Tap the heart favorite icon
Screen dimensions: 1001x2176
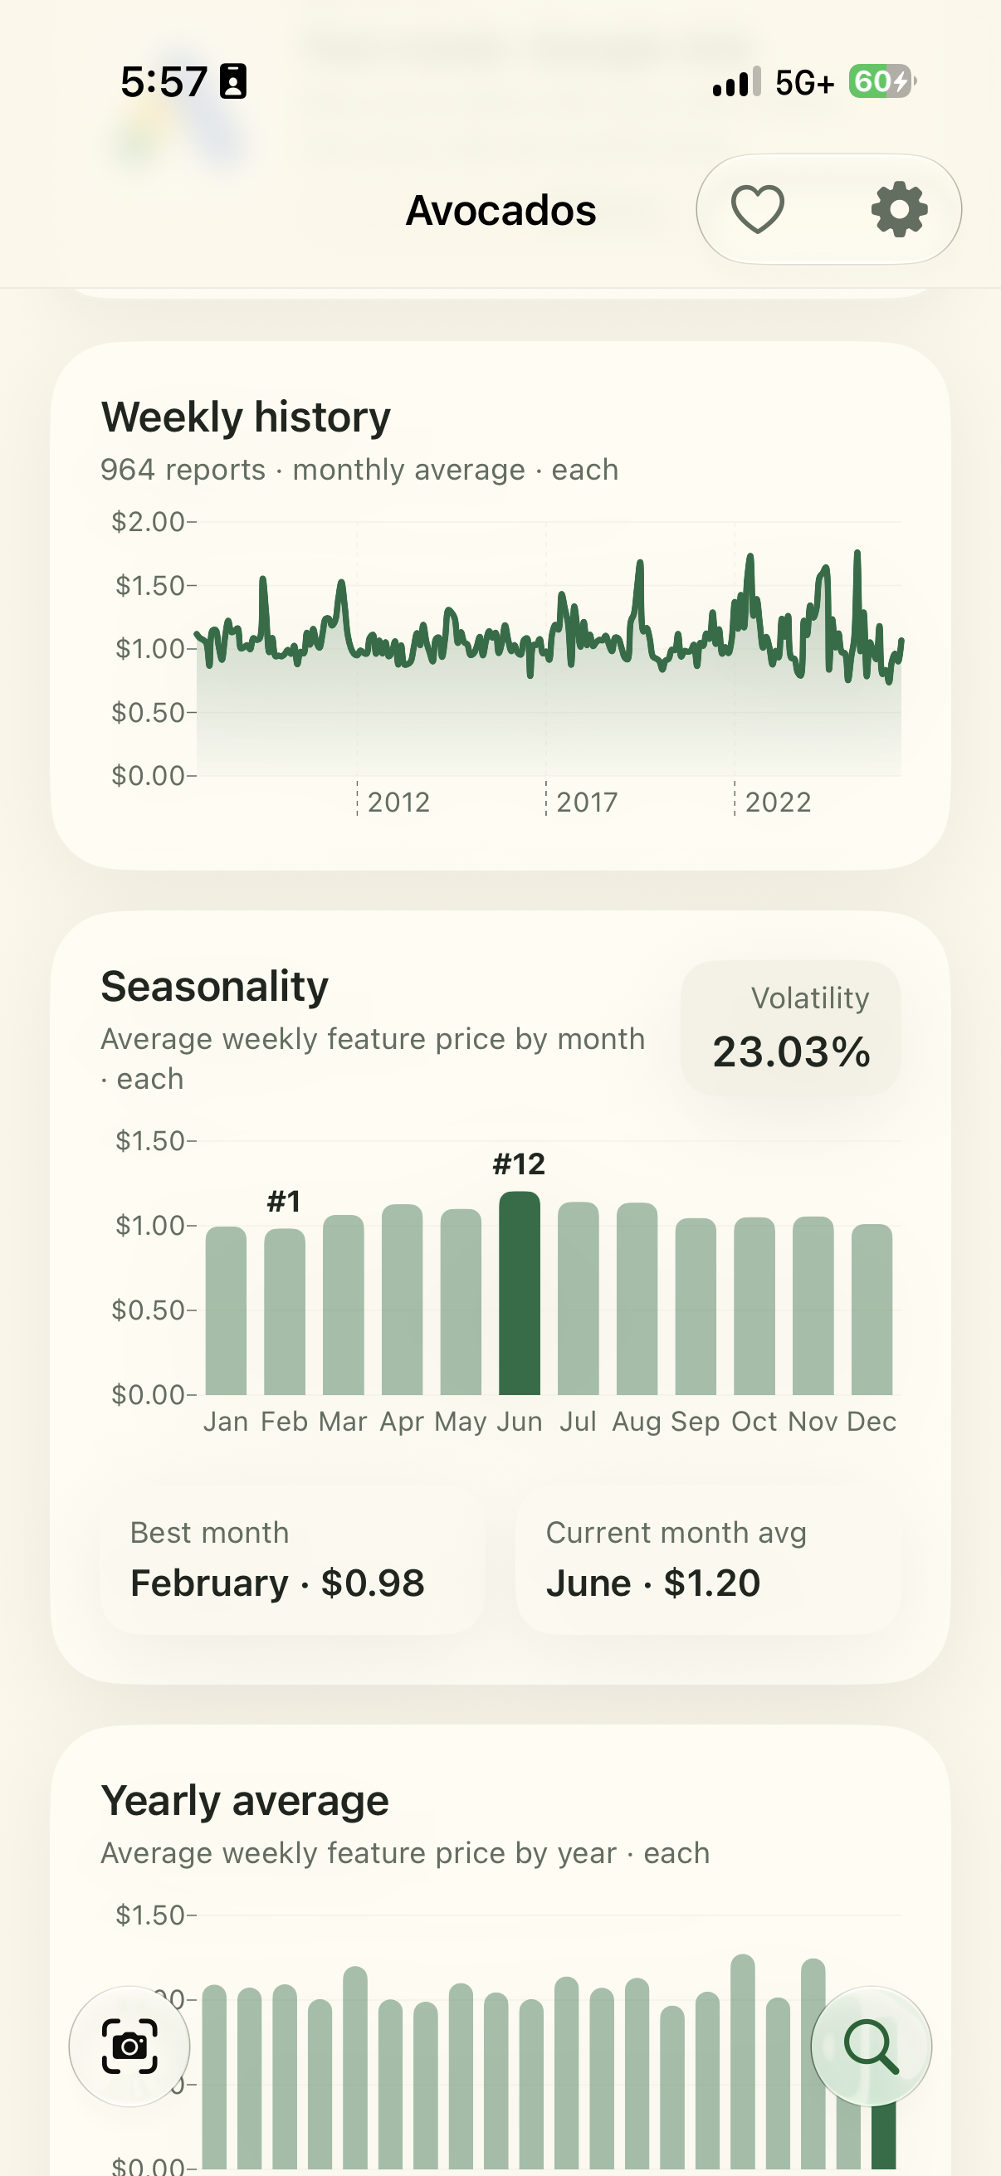pyautogui.click(x=757, y=209)
